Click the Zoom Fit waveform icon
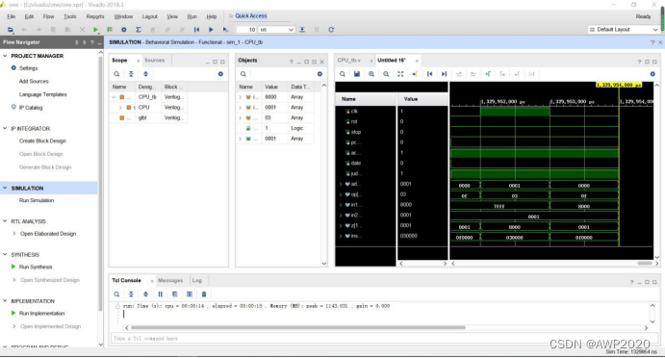 [x=400, y=74]
